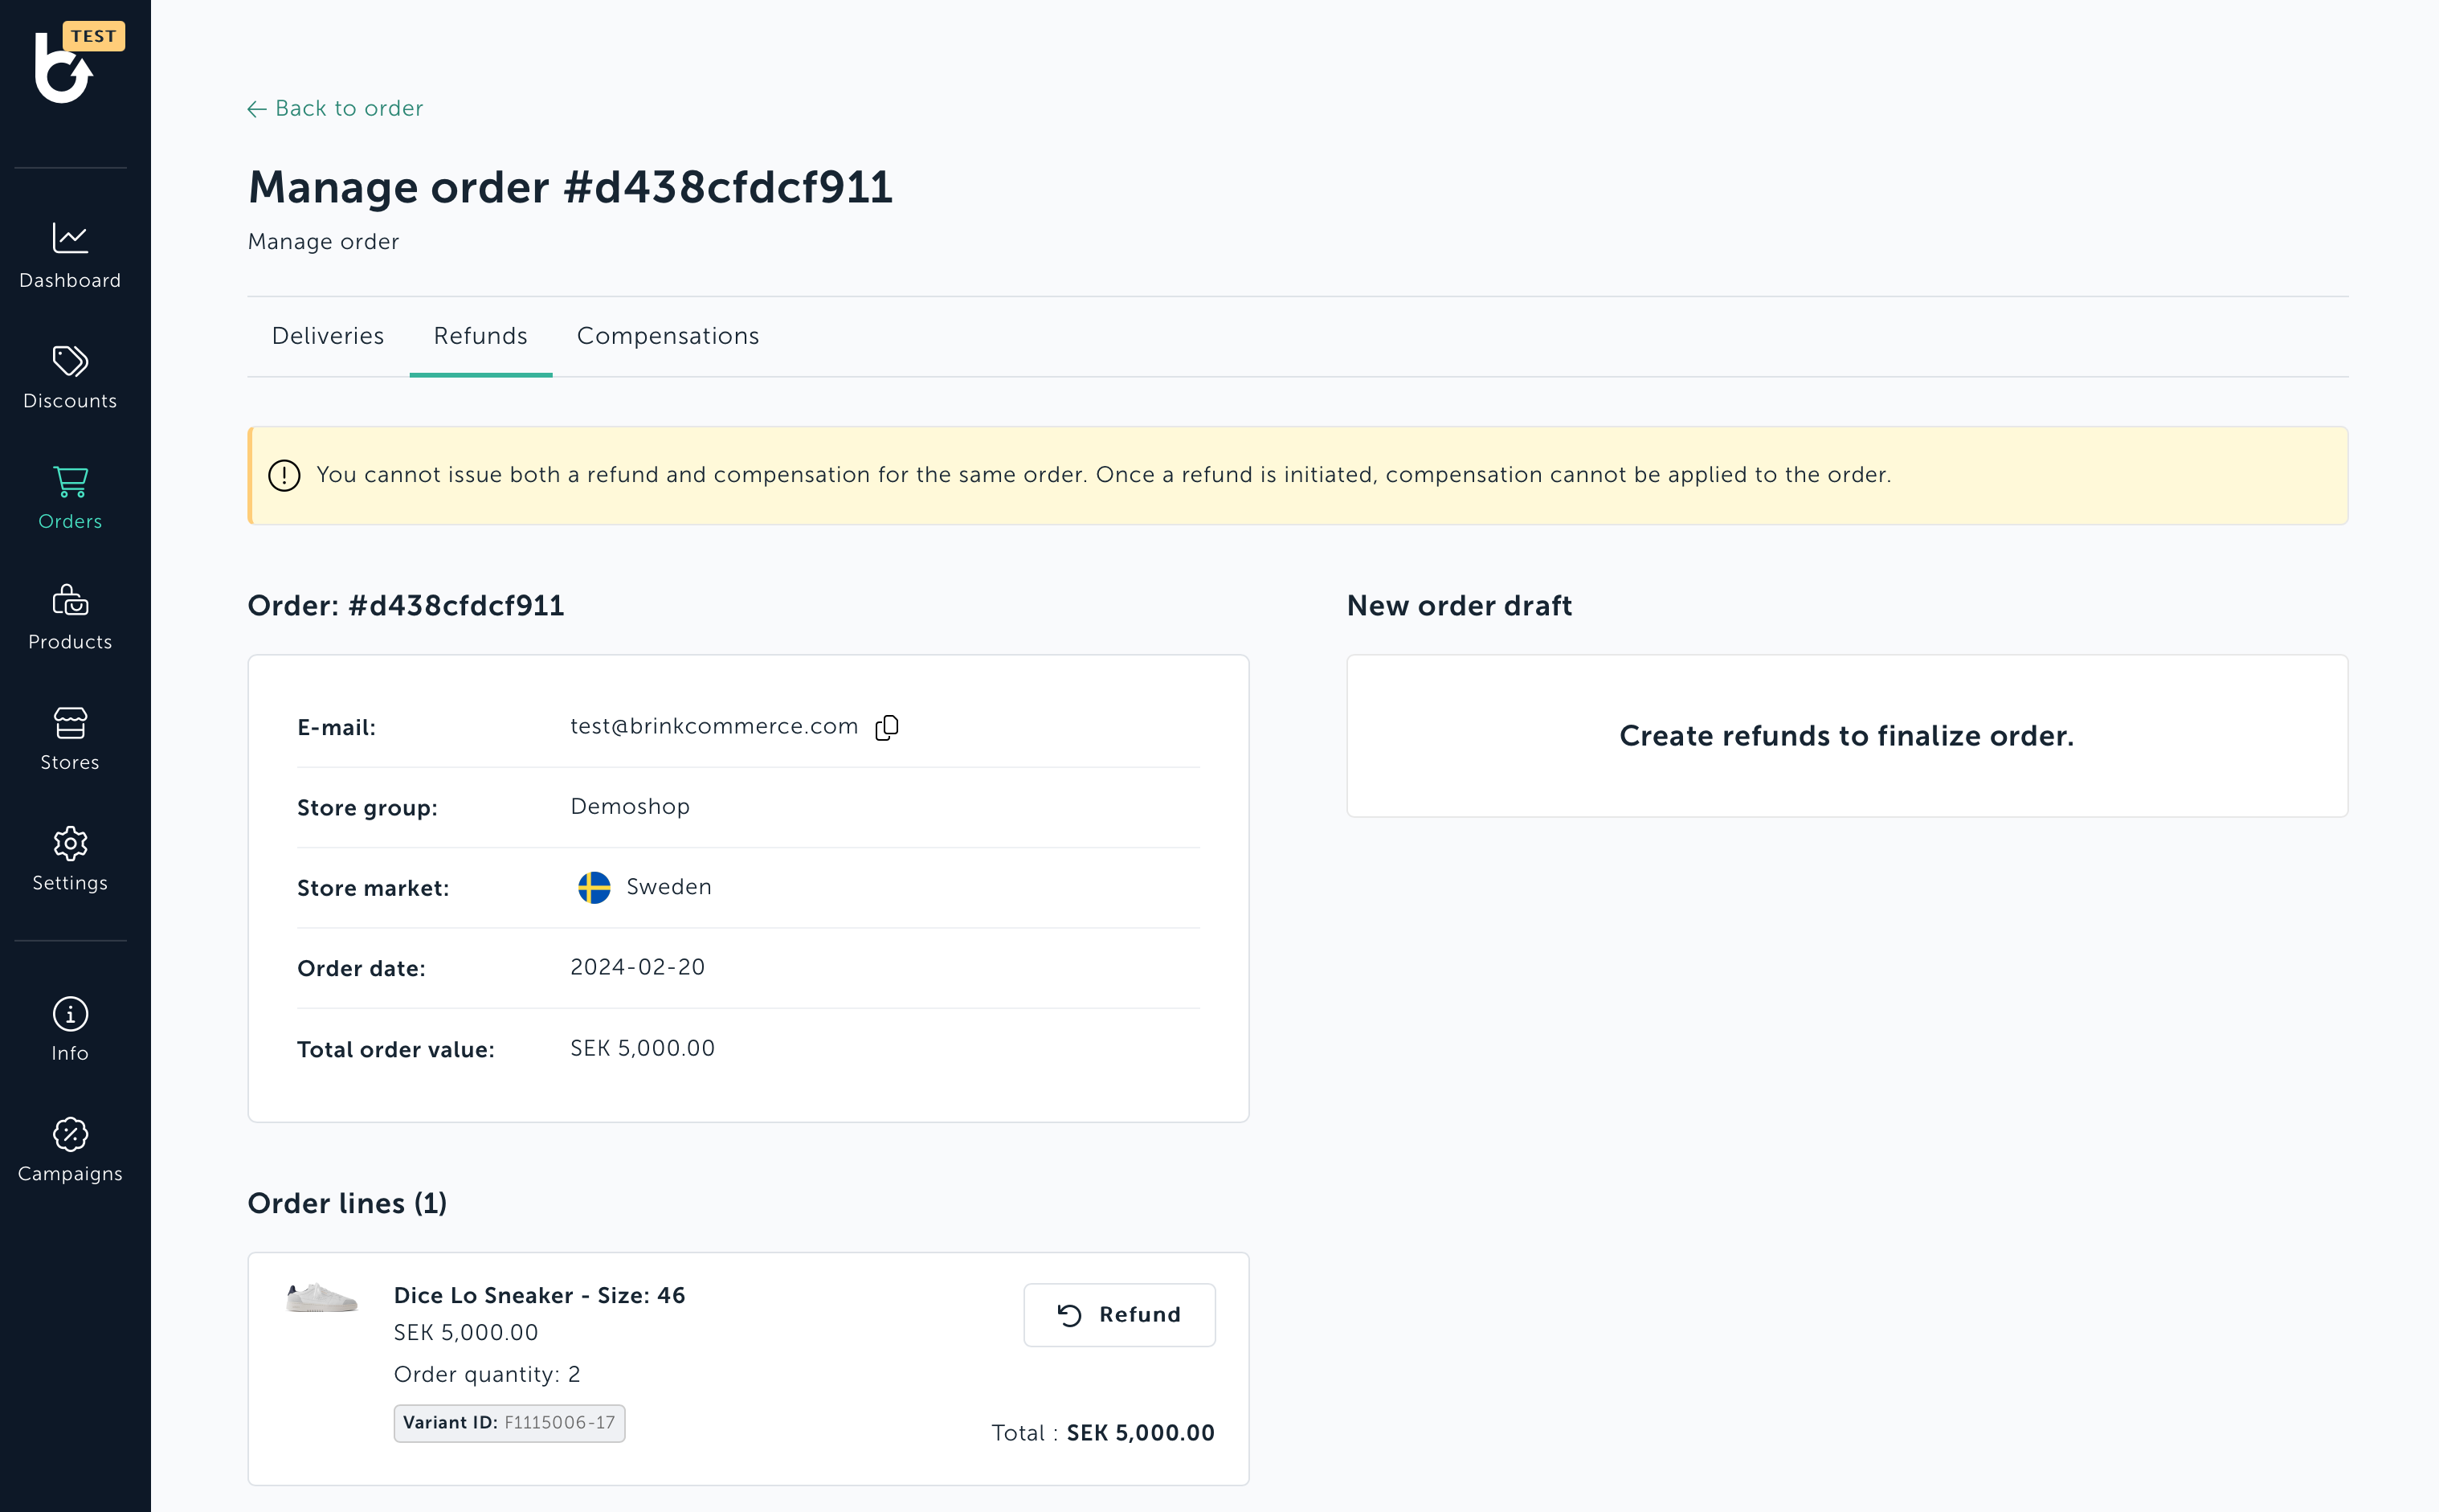Screen dimensions: 2439x1512
Task: Click the 'Order lines (1)' heading
Action: [347, 1203]
